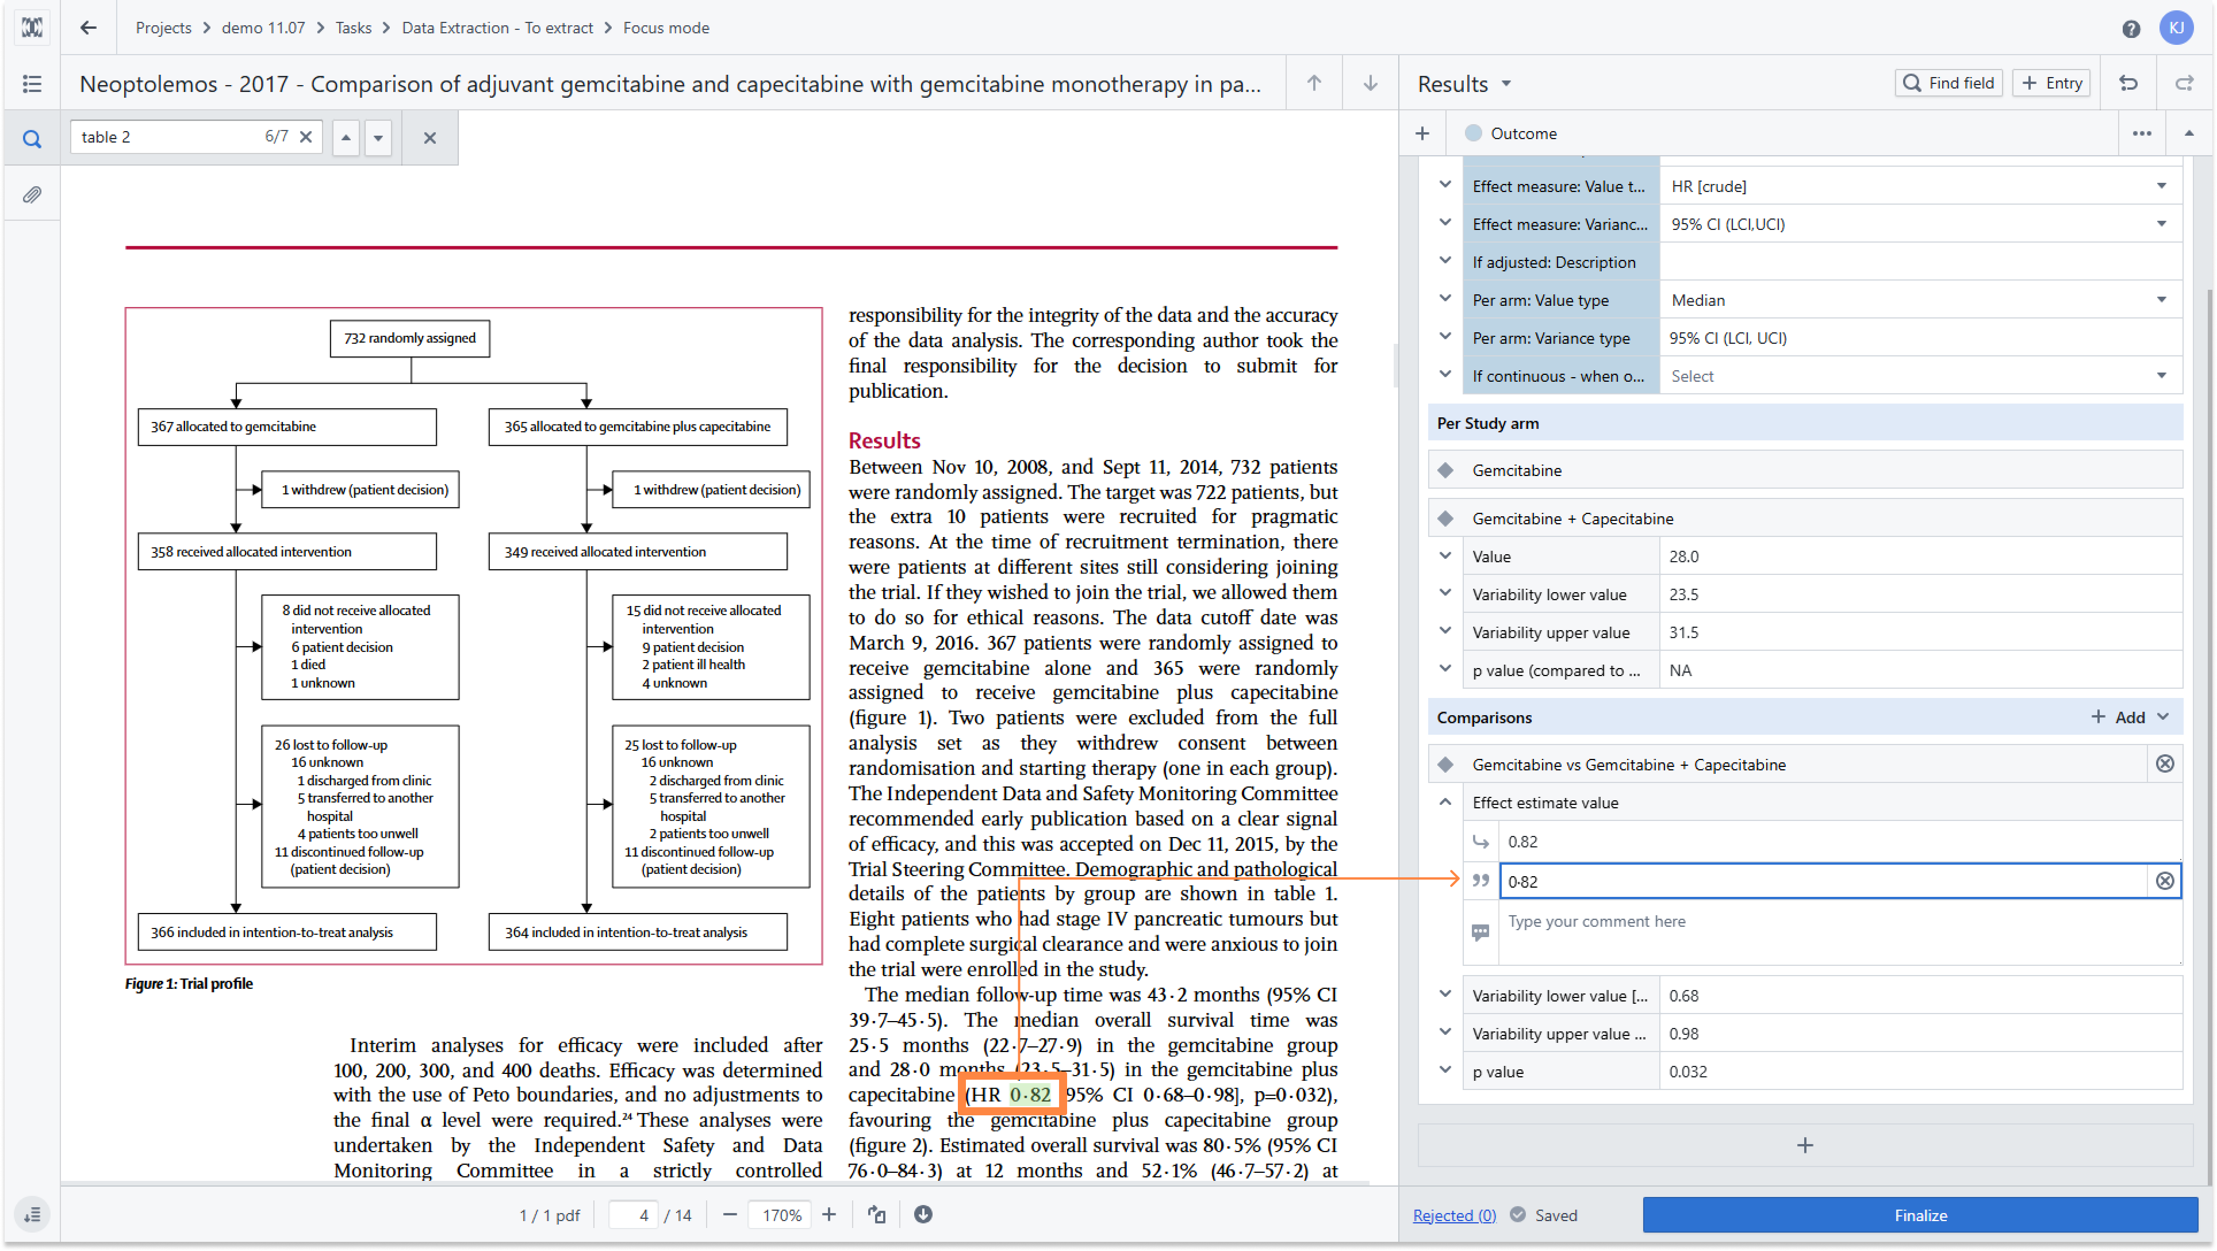The height and width of the screenshot is (1251, 2217).
Task: Click the comment bubble icon
Action: 1480,933
